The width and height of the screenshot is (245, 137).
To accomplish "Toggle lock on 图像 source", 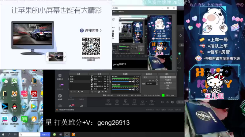I will pos(108,84).
